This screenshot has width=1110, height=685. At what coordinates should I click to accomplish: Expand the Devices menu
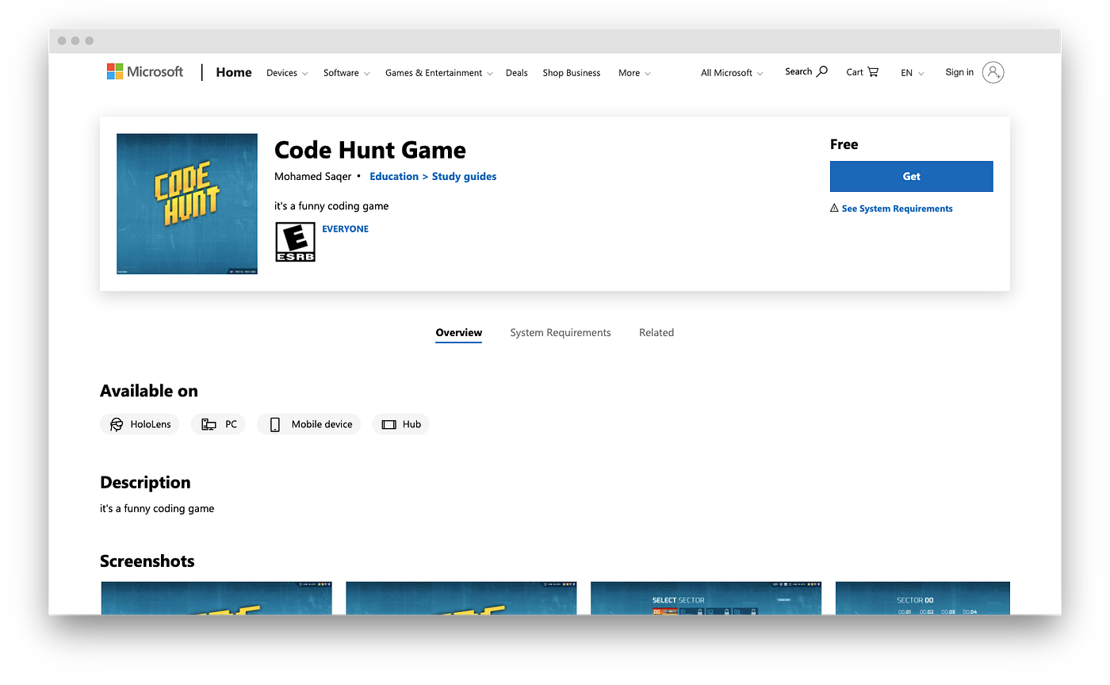tap(287, 73)
